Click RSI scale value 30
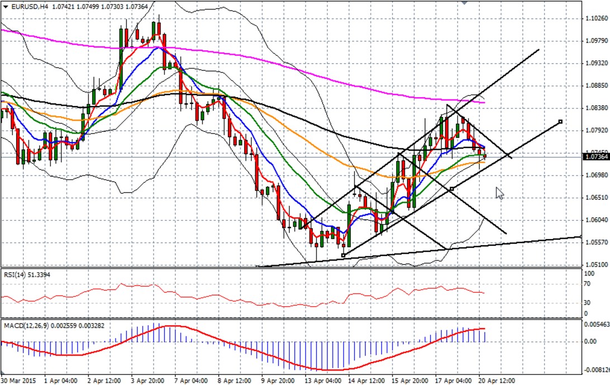Image resolution: width=610 pixels, height=385 pixels. 588,302
